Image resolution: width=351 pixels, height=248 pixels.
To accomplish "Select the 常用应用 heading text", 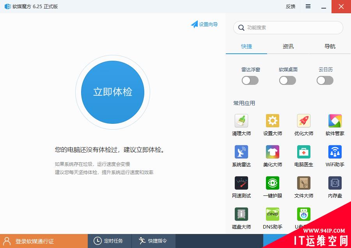I will [x=244, y=103].
